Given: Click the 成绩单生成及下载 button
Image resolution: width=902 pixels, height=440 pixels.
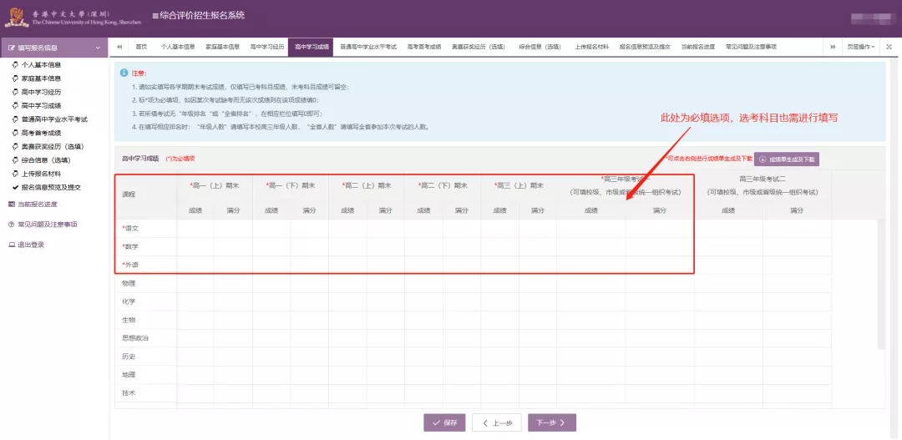Looking at the screenshot, I should point(787,158).
